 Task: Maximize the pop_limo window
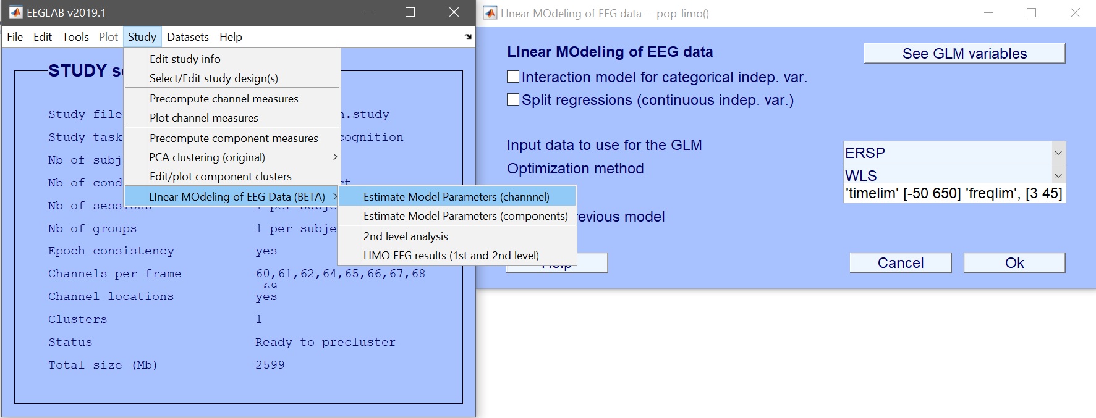point(1031,13)
